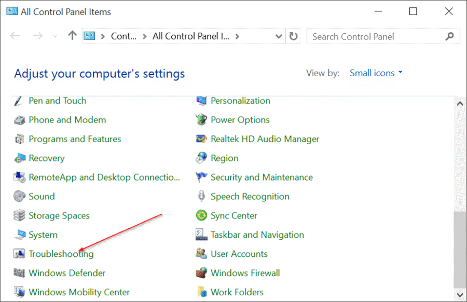Click the System computer icon
467x302 pixels.
click(20, 235)
